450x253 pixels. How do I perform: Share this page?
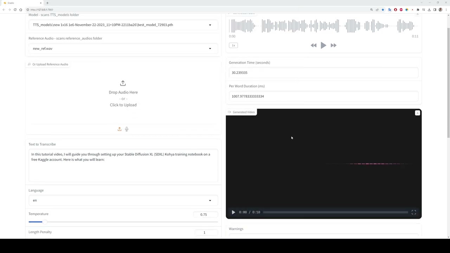coord(377,10)
